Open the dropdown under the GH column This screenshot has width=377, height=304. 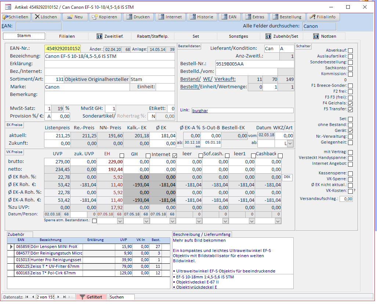pos(146,221)
